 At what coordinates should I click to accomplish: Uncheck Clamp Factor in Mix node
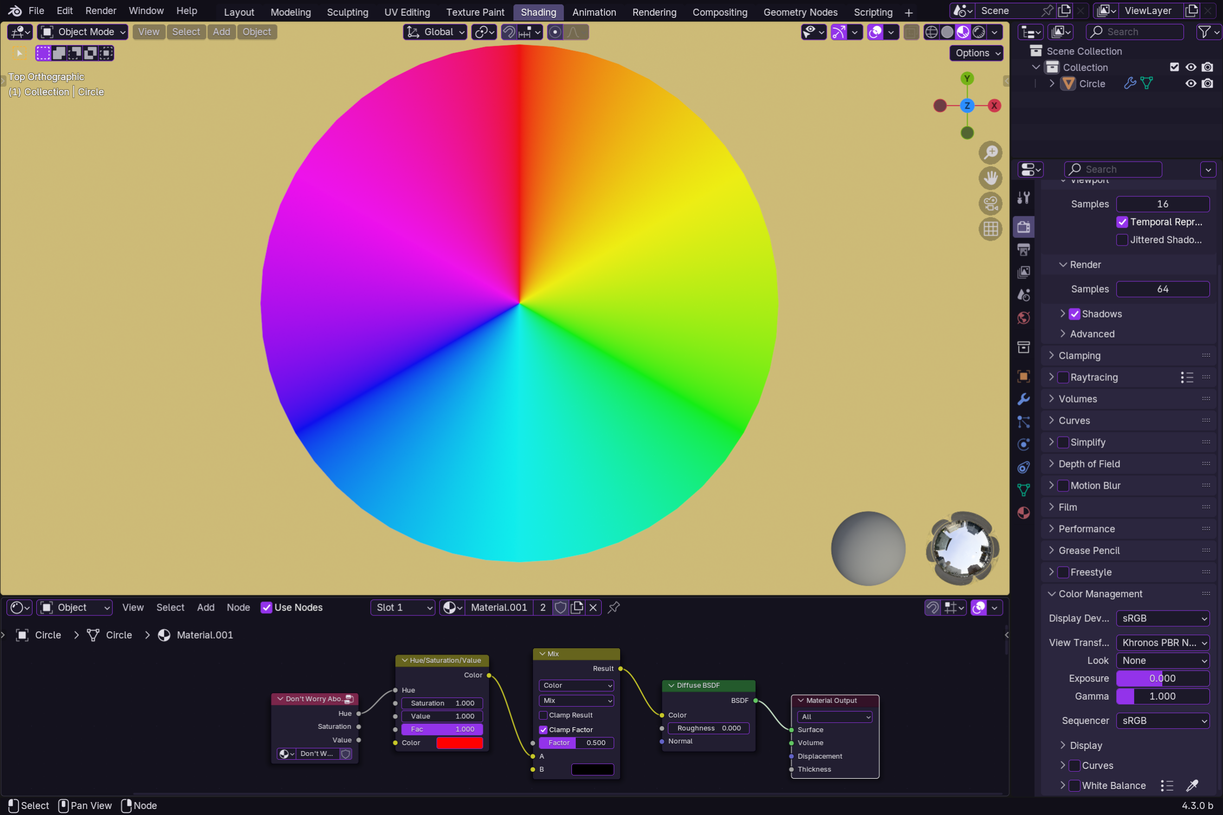pos(543,730)
